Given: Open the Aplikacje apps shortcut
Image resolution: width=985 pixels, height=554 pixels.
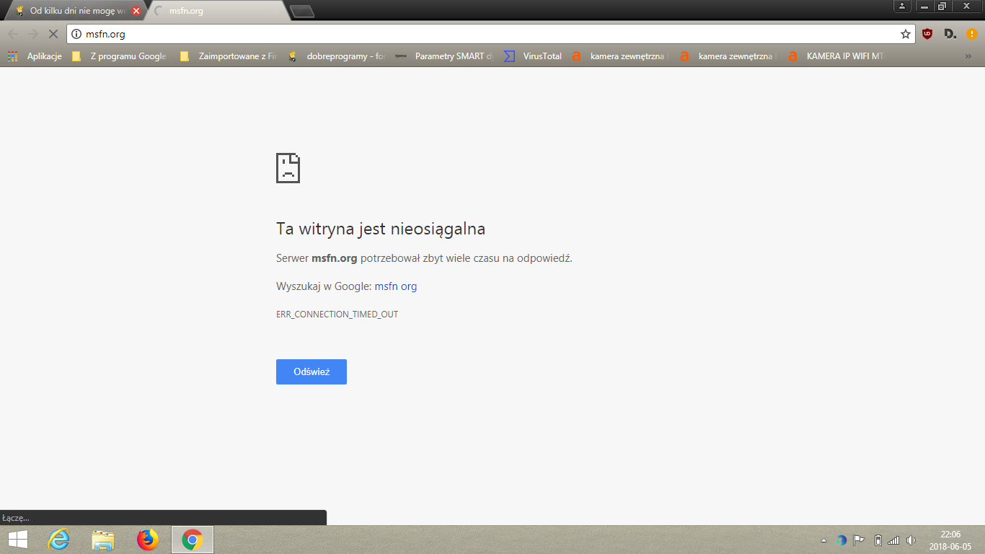Looking at the screenshot, I should pyautogui.click(x=35, y=56).
